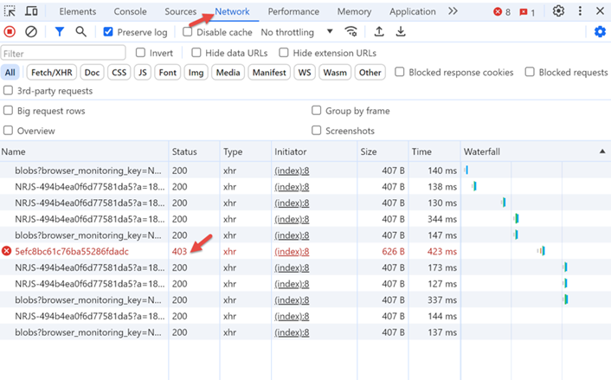Image resolution: width=611 pixels, height=380 pixels.
Task: Select the inspect element picker icon
Action: click(x=10, y=11)
